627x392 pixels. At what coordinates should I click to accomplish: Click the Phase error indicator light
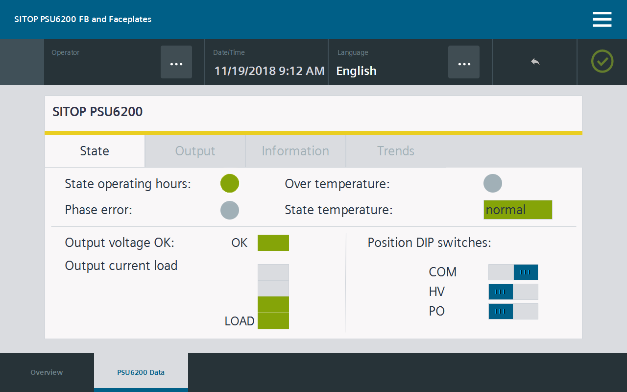coord(230,210)
